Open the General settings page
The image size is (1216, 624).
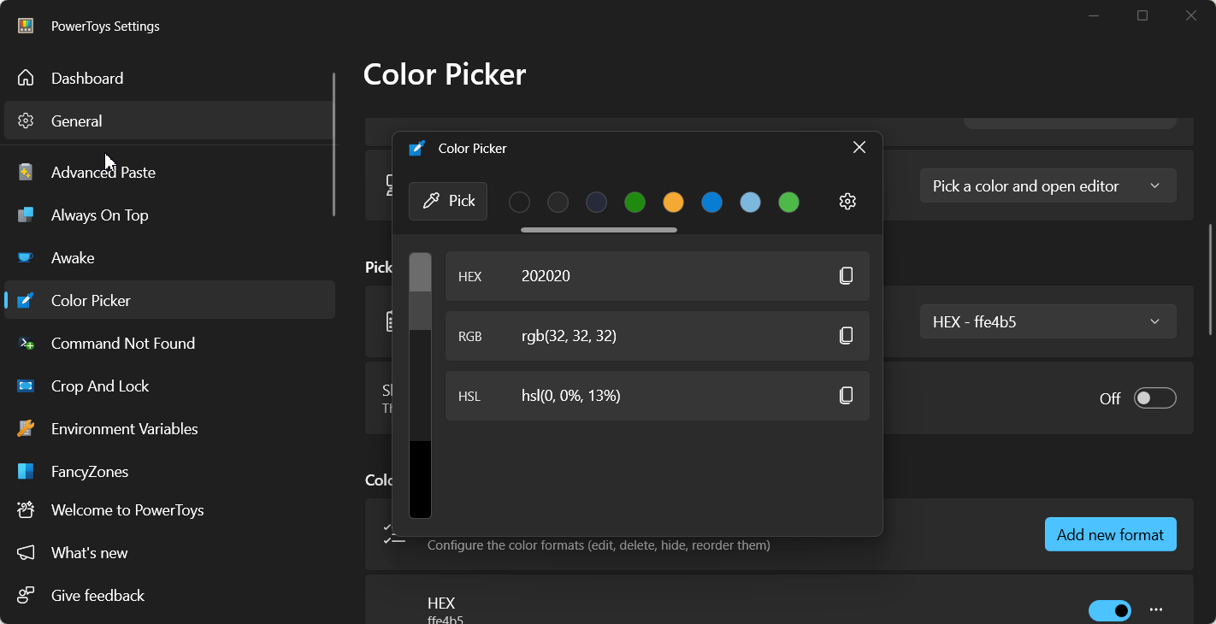click(168, 121)
